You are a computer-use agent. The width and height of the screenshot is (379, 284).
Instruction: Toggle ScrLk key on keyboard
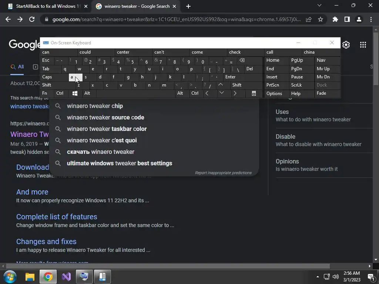(x=301, y=85)
